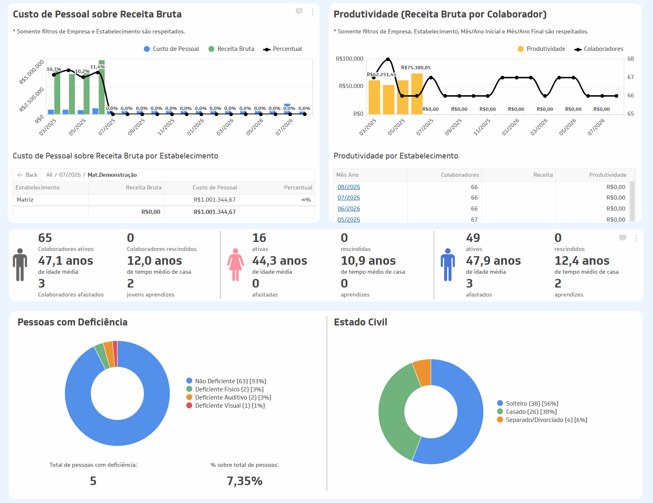653x503 pixels.
Task: Open comments icon on the collaborators summary card
Action: click(622, 238)
